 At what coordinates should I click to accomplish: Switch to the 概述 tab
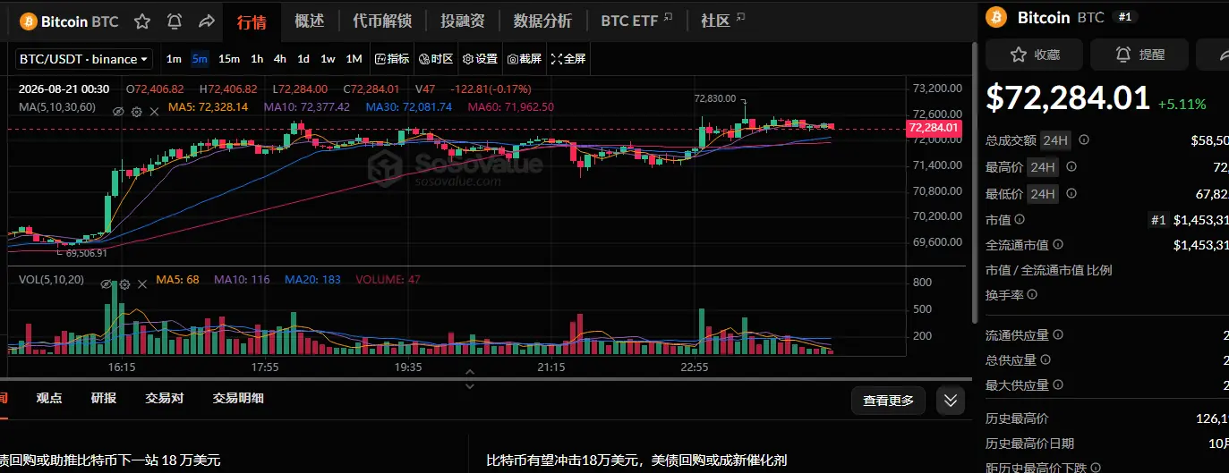tap(310, 21)
